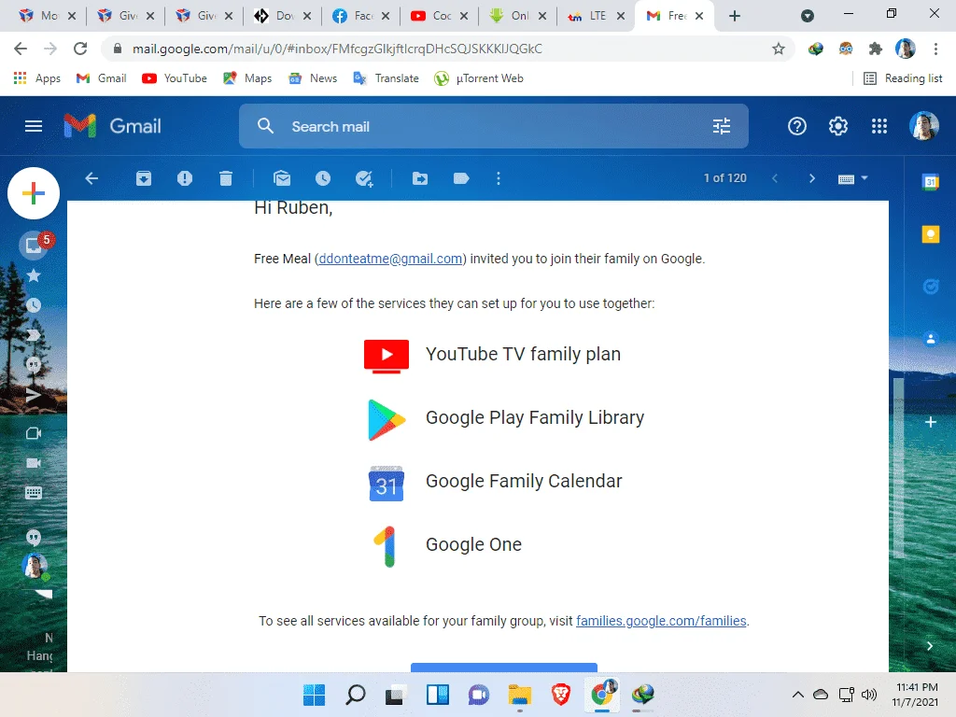Switch to the LTE browser tab
Viewport: 956px width, 717px height.
[x=596, y=16]
